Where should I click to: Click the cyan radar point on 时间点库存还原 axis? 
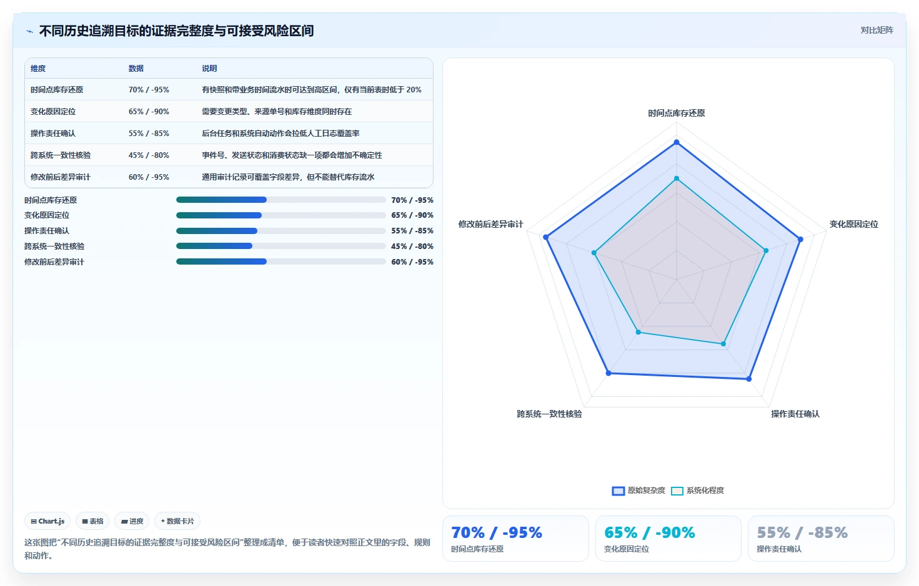pos(677,178)
